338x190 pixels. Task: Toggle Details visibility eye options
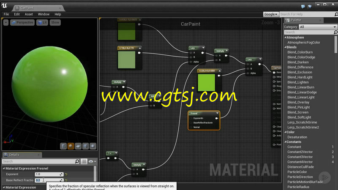click(x=92, y=161)
